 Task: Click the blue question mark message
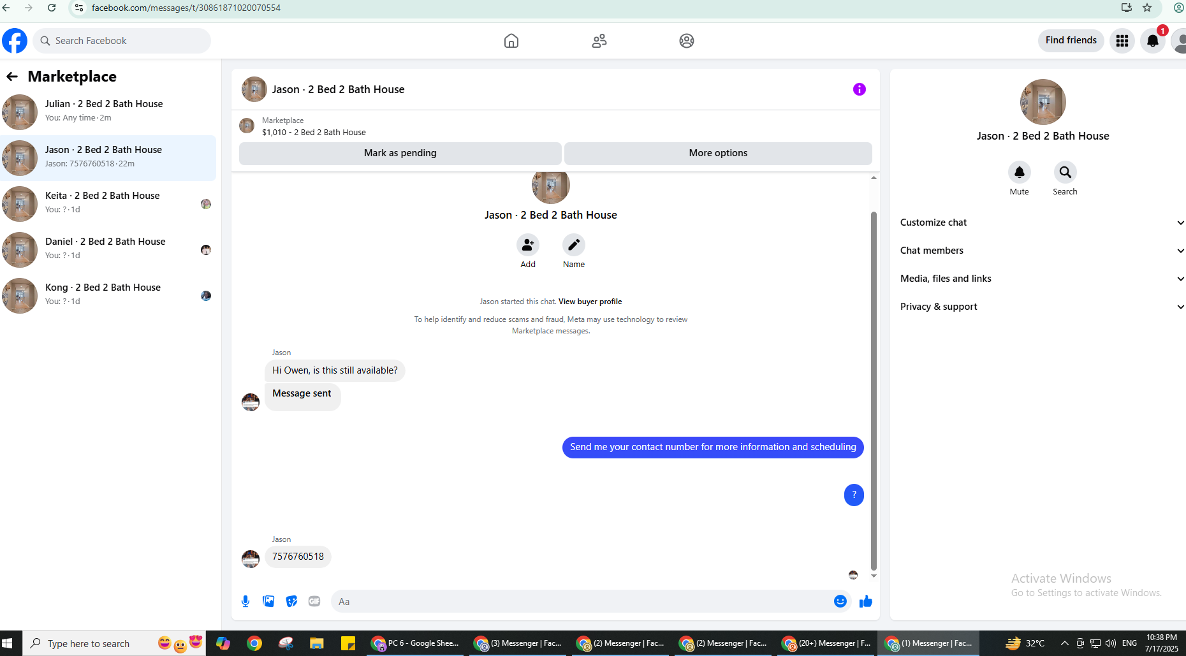coord(854,495)
